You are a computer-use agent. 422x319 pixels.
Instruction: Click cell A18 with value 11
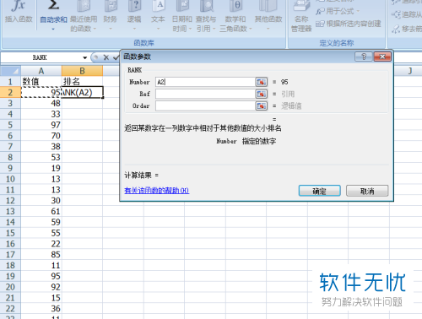41,265
